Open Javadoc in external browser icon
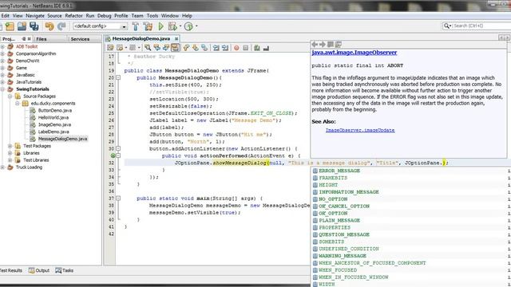 330,45
